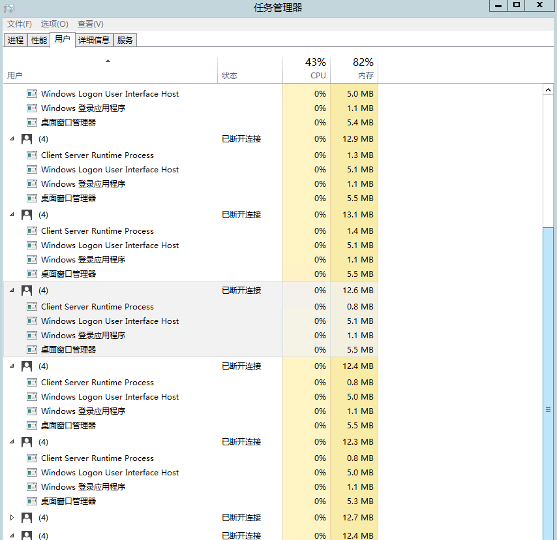557x540 pixels.
Task: Click the 12.3 MB memory value
Action: [357, 442]
